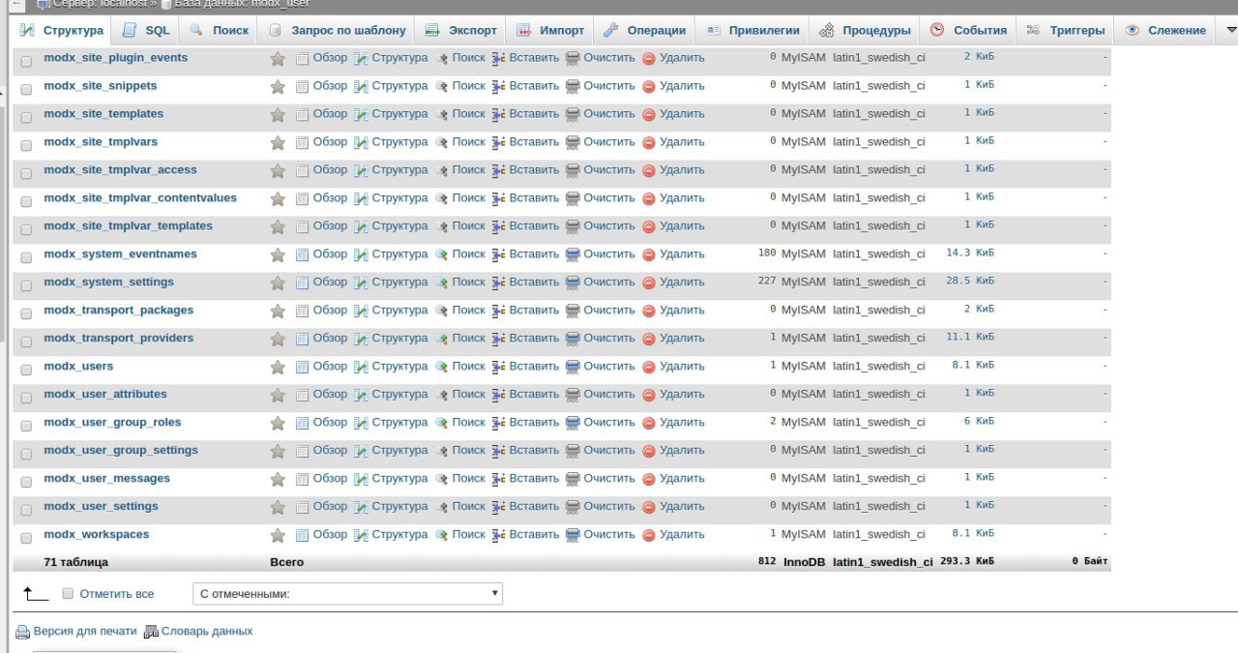Tick checkbox next to modx_system_eventnames
The height and width of the screenshot is (653, 1238).
tap(26, 256)
